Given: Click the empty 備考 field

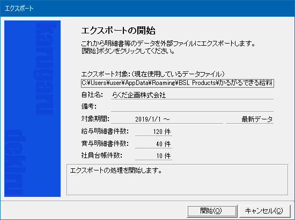Looking at the screenshot, I should tap(192, 107).
